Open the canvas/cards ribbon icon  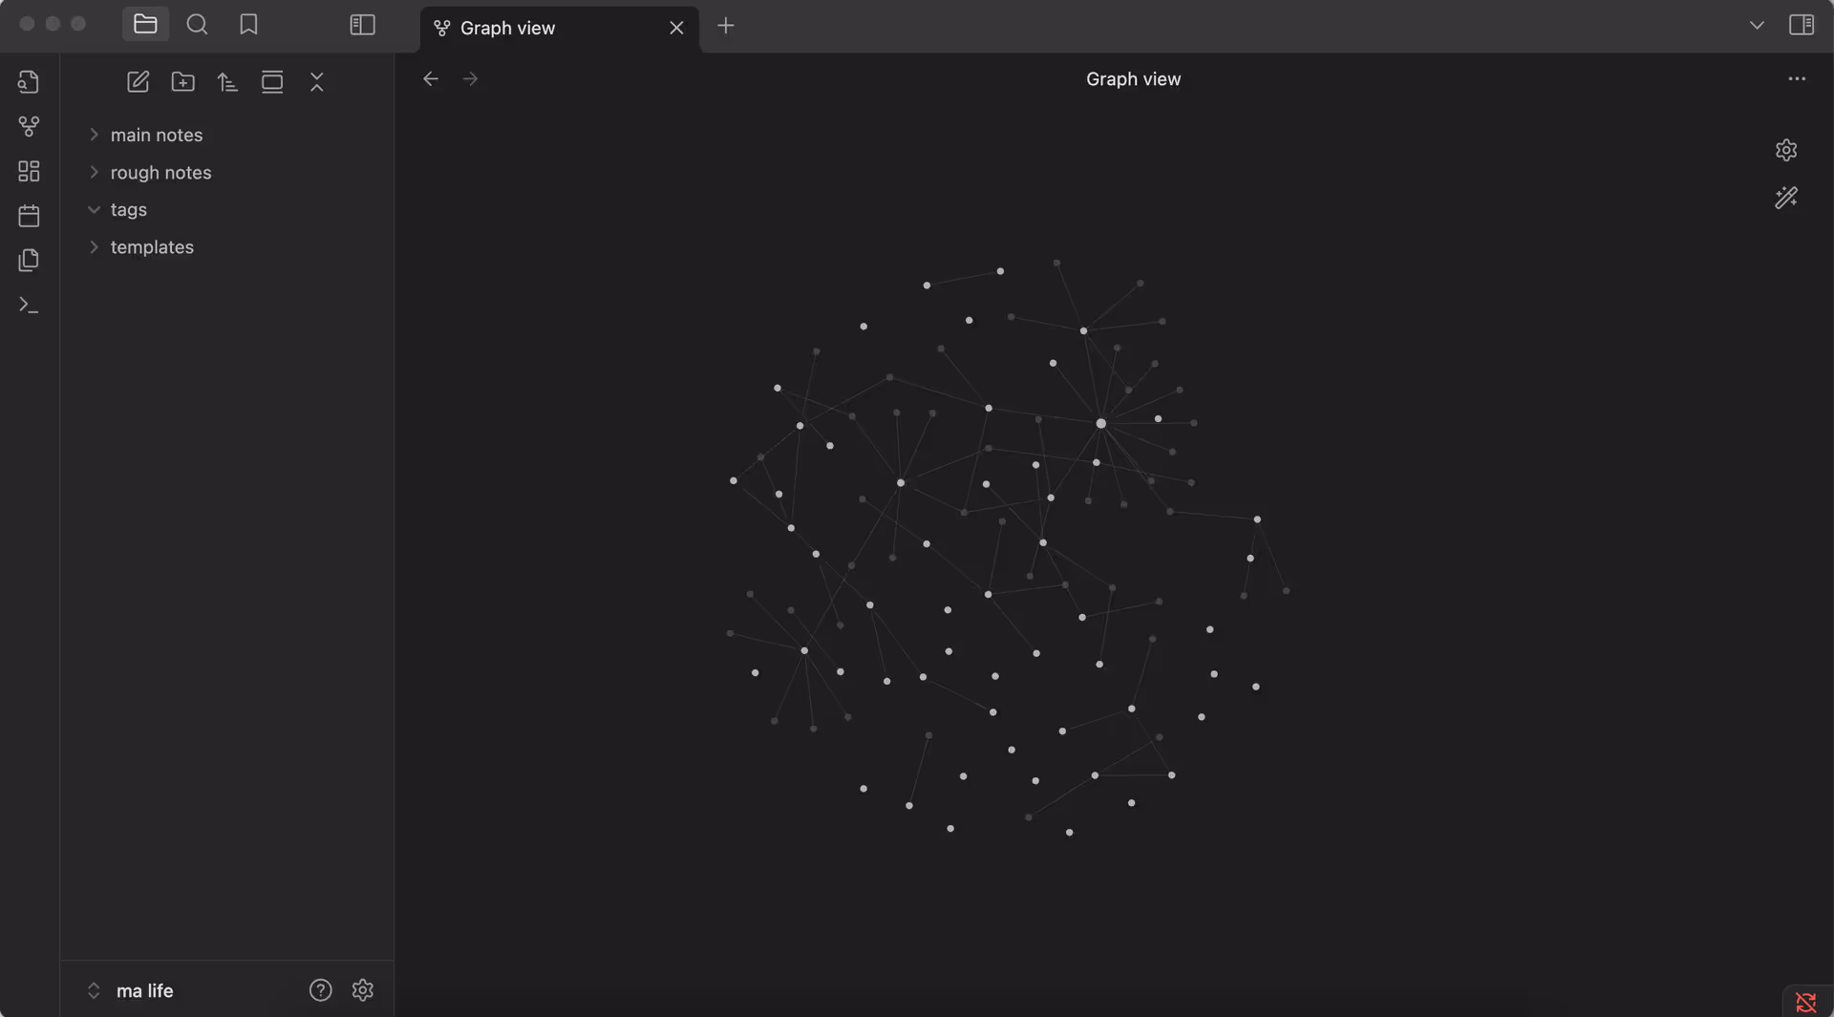click(28, 171)
